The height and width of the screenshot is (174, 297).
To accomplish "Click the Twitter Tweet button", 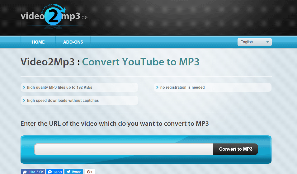I will [x=74, y=172].
